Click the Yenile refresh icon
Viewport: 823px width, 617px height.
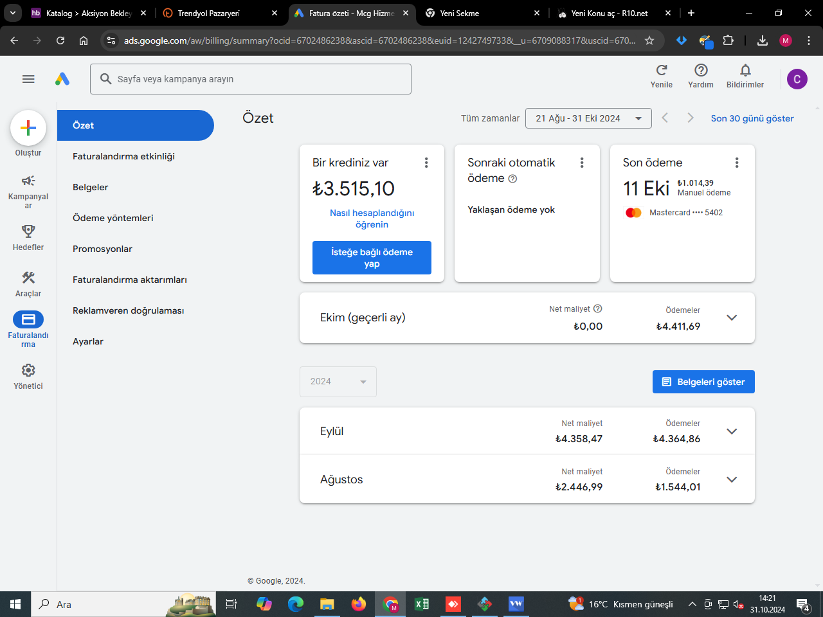coord(662,70)
